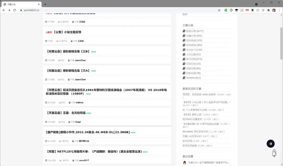
Task: Click the rocket back-to-top icon
Action: pyautogui.click(x=274, y=153)
